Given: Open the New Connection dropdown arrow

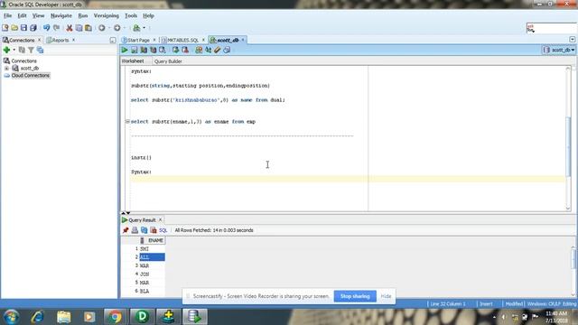Looking at the screenshot, I should [x=14, y=50].
